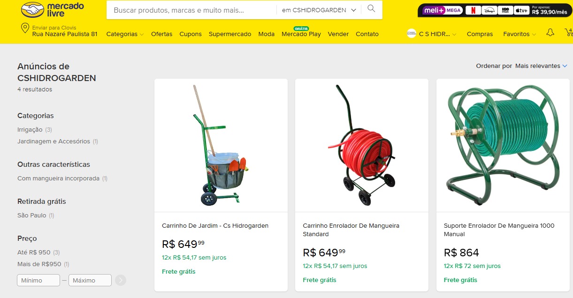
Task: Apply price range with arrow button
Action: [x=121, y=280]
